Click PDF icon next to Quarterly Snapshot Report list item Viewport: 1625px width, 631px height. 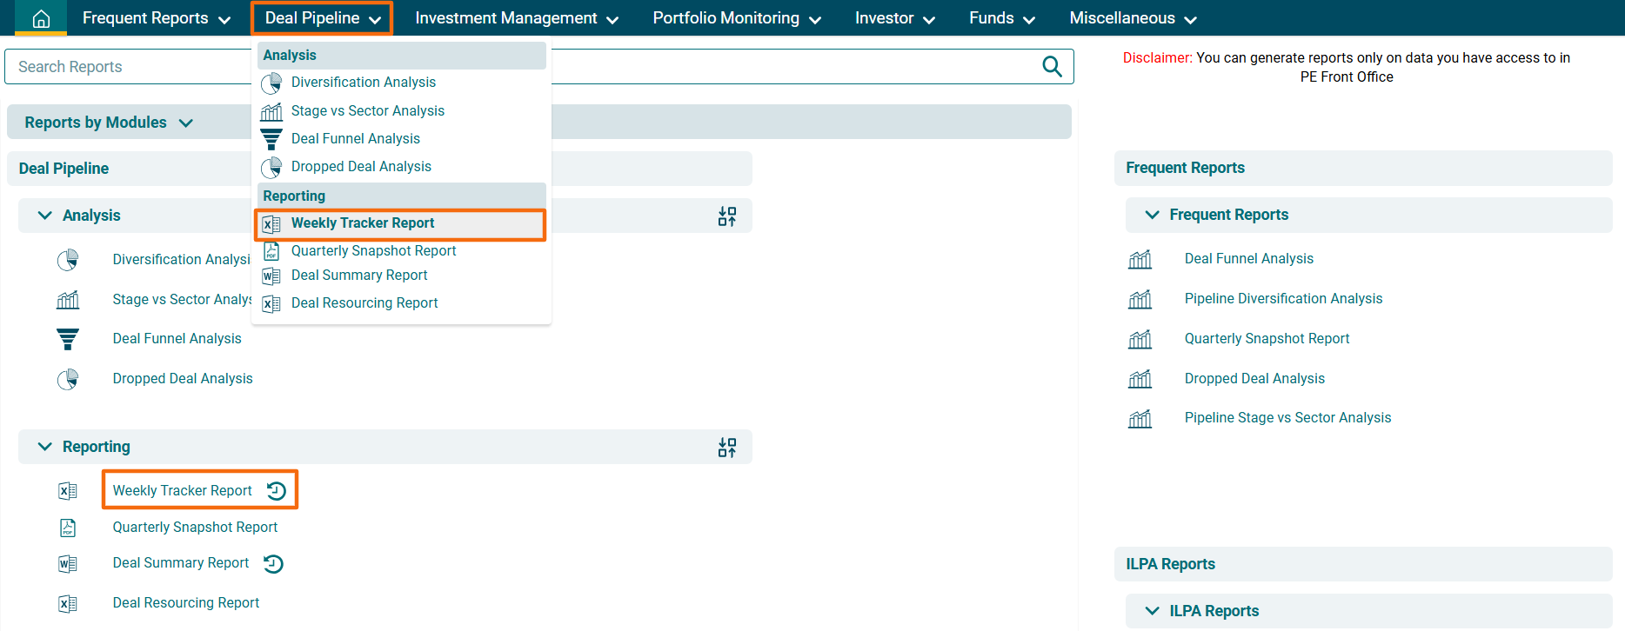pos(68,528)
